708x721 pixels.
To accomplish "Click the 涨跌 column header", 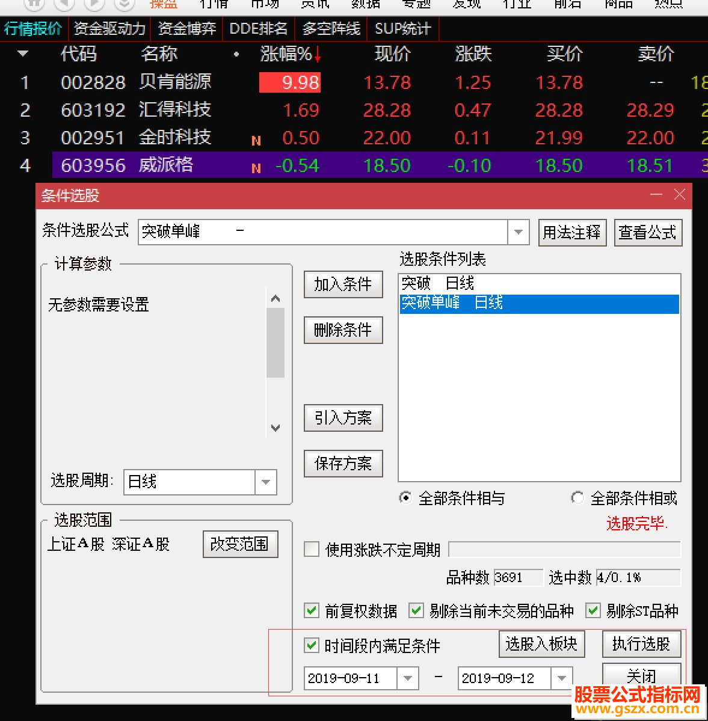I will 473,54.
